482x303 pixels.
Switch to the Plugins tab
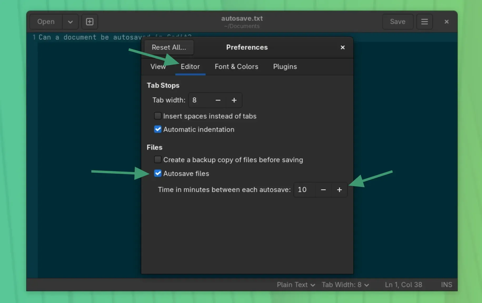[285, 66]
